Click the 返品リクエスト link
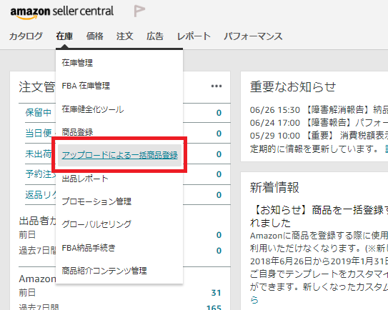The height and width of the screenshot is (310, 388). coord(40,195)
